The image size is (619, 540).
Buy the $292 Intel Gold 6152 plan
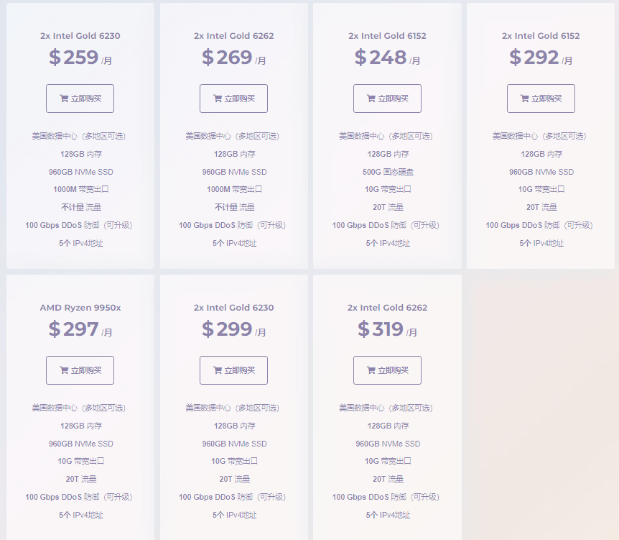pos(541,99)
